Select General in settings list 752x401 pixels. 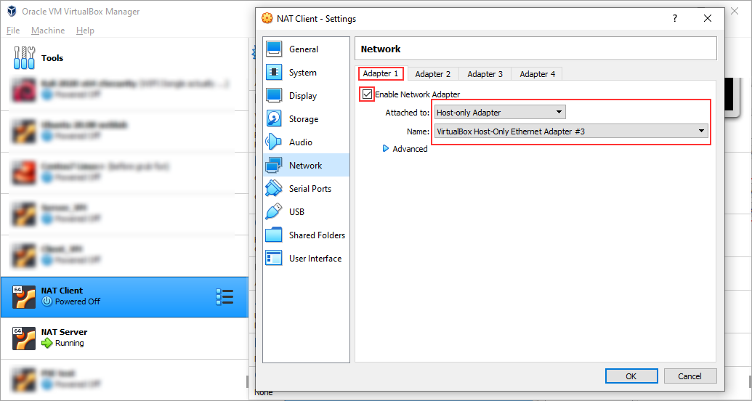click(x=304, y=49)
